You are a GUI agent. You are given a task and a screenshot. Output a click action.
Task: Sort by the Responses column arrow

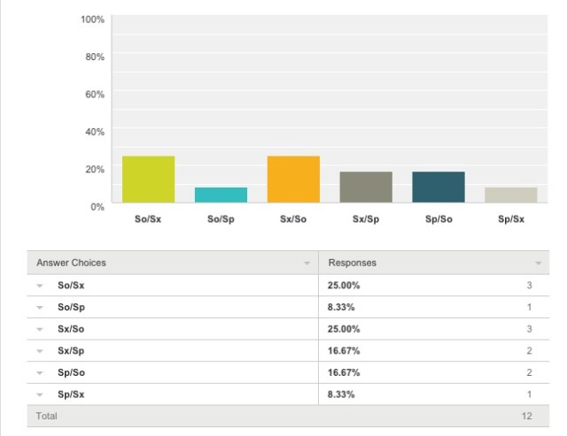[538, 264]
